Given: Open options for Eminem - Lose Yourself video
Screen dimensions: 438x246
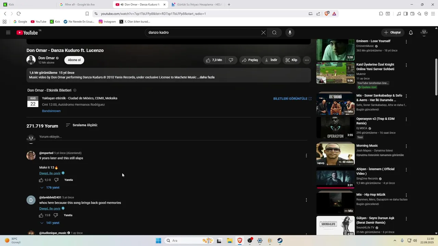Looking at the screenshot, I should point(406,42).
